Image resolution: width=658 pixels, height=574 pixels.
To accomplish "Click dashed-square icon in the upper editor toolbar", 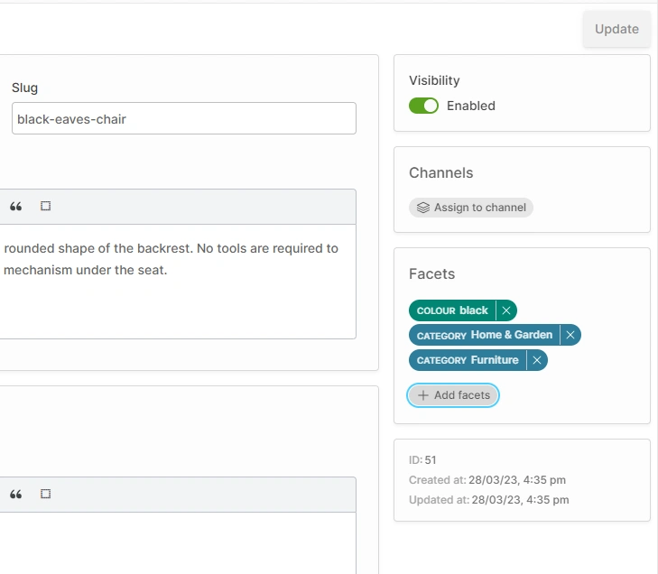I will pos(46,207).
